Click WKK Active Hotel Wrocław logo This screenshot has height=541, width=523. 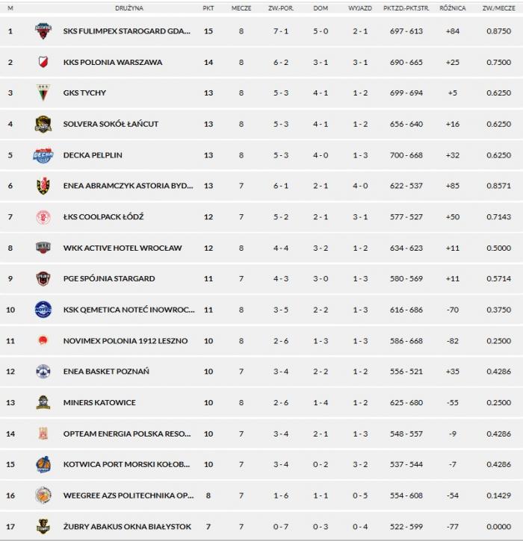pyautogui.click(x=43, y=248)
